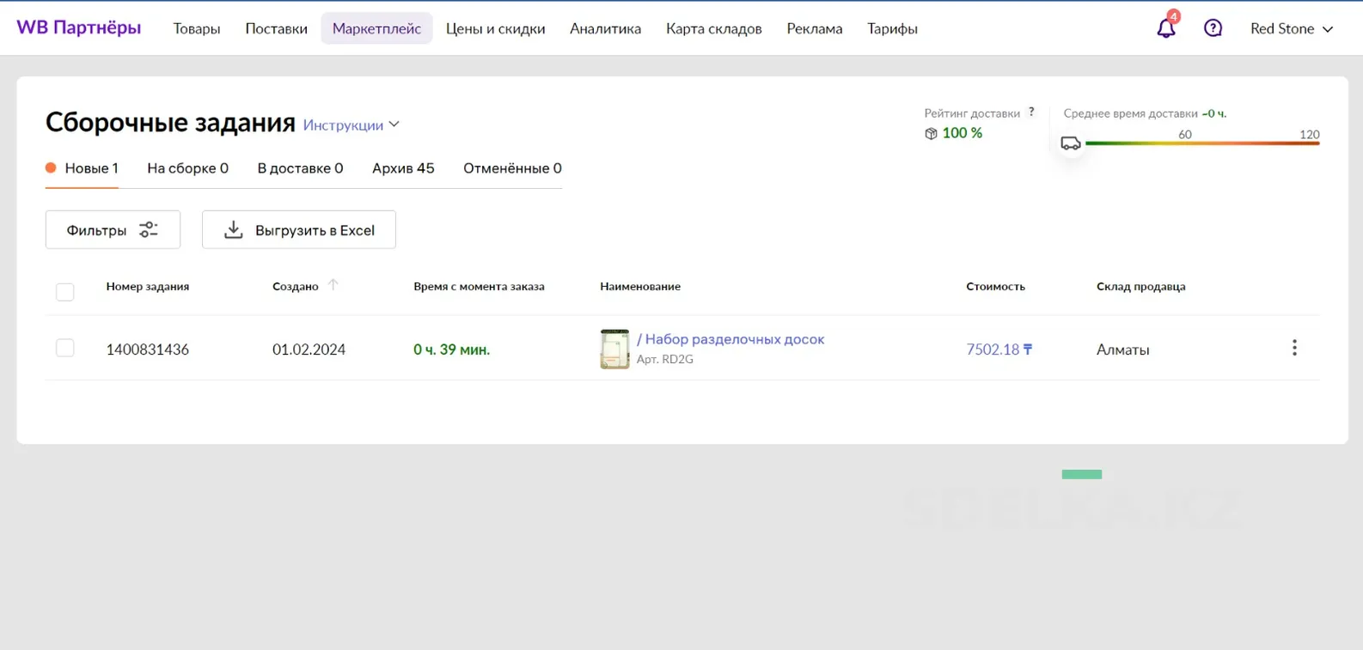Click the price 7502.18 link
The height and width of the screenshot is (650, 1363).
pyautogui.click(x=999, y=349)
